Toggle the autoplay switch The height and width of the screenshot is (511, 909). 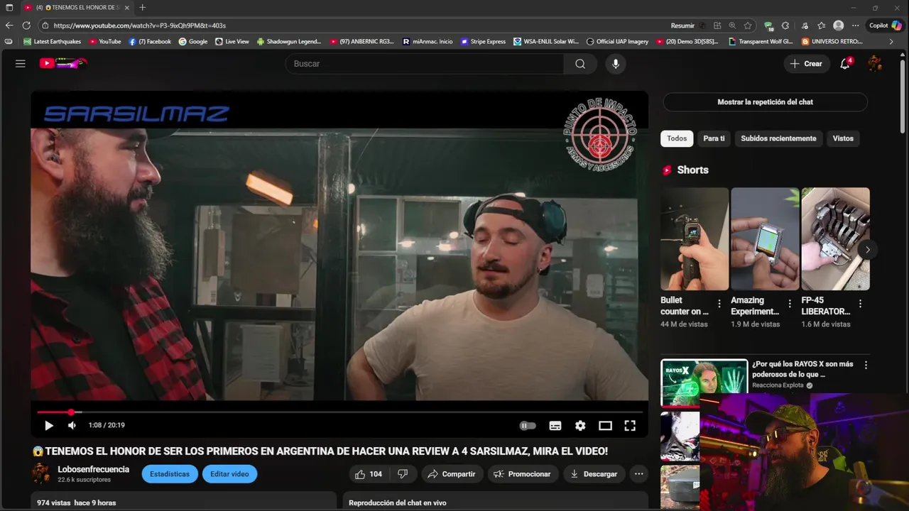click(528, 426)
